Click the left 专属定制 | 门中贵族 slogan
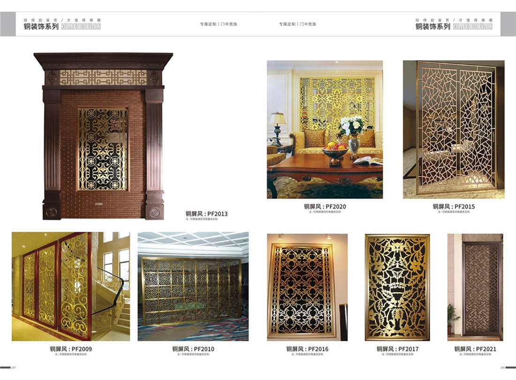Screen dimensions: 516x380 click(219, 24)
